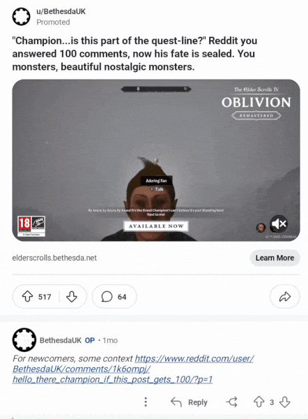Upvote the BethesdaUK OP comment

click(x=259, y=402)
